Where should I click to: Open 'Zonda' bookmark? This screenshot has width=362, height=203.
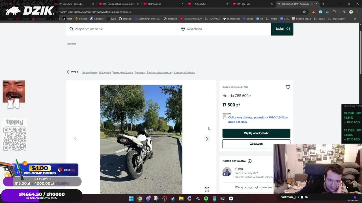(248, 19)
